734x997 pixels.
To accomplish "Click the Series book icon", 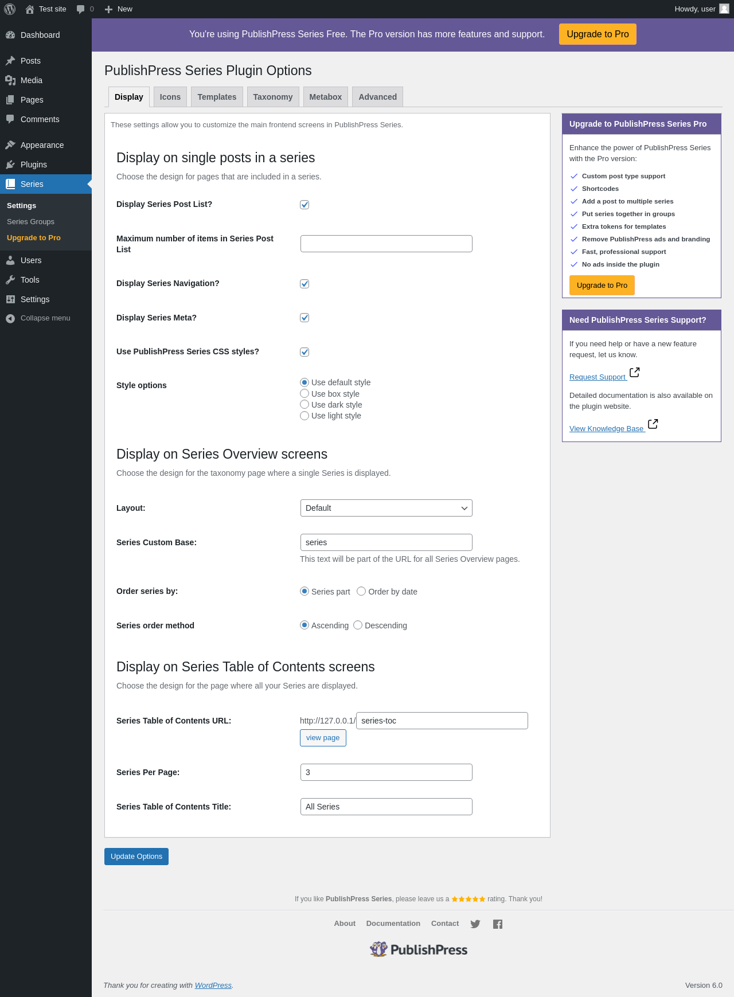I will click(10, 184).
